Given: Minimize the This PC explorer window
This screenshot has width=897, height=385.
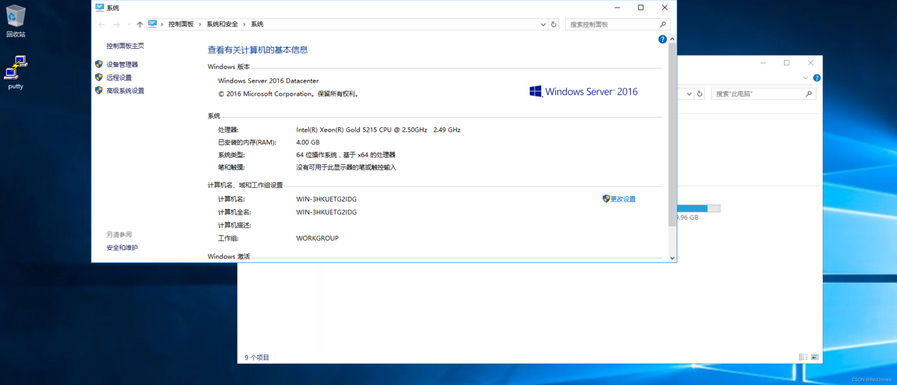Looking at the screenshot, I should (763, 63).
